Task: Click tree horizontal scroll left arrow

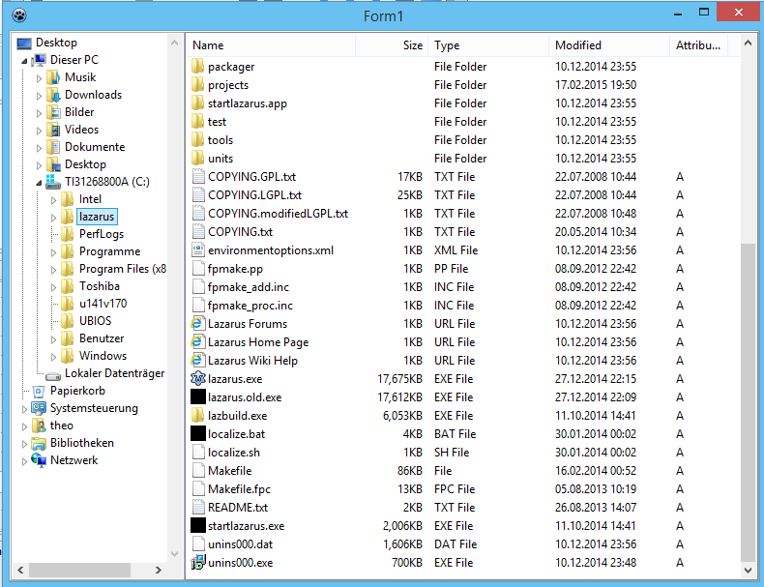Action: click(x=20, y=570)
